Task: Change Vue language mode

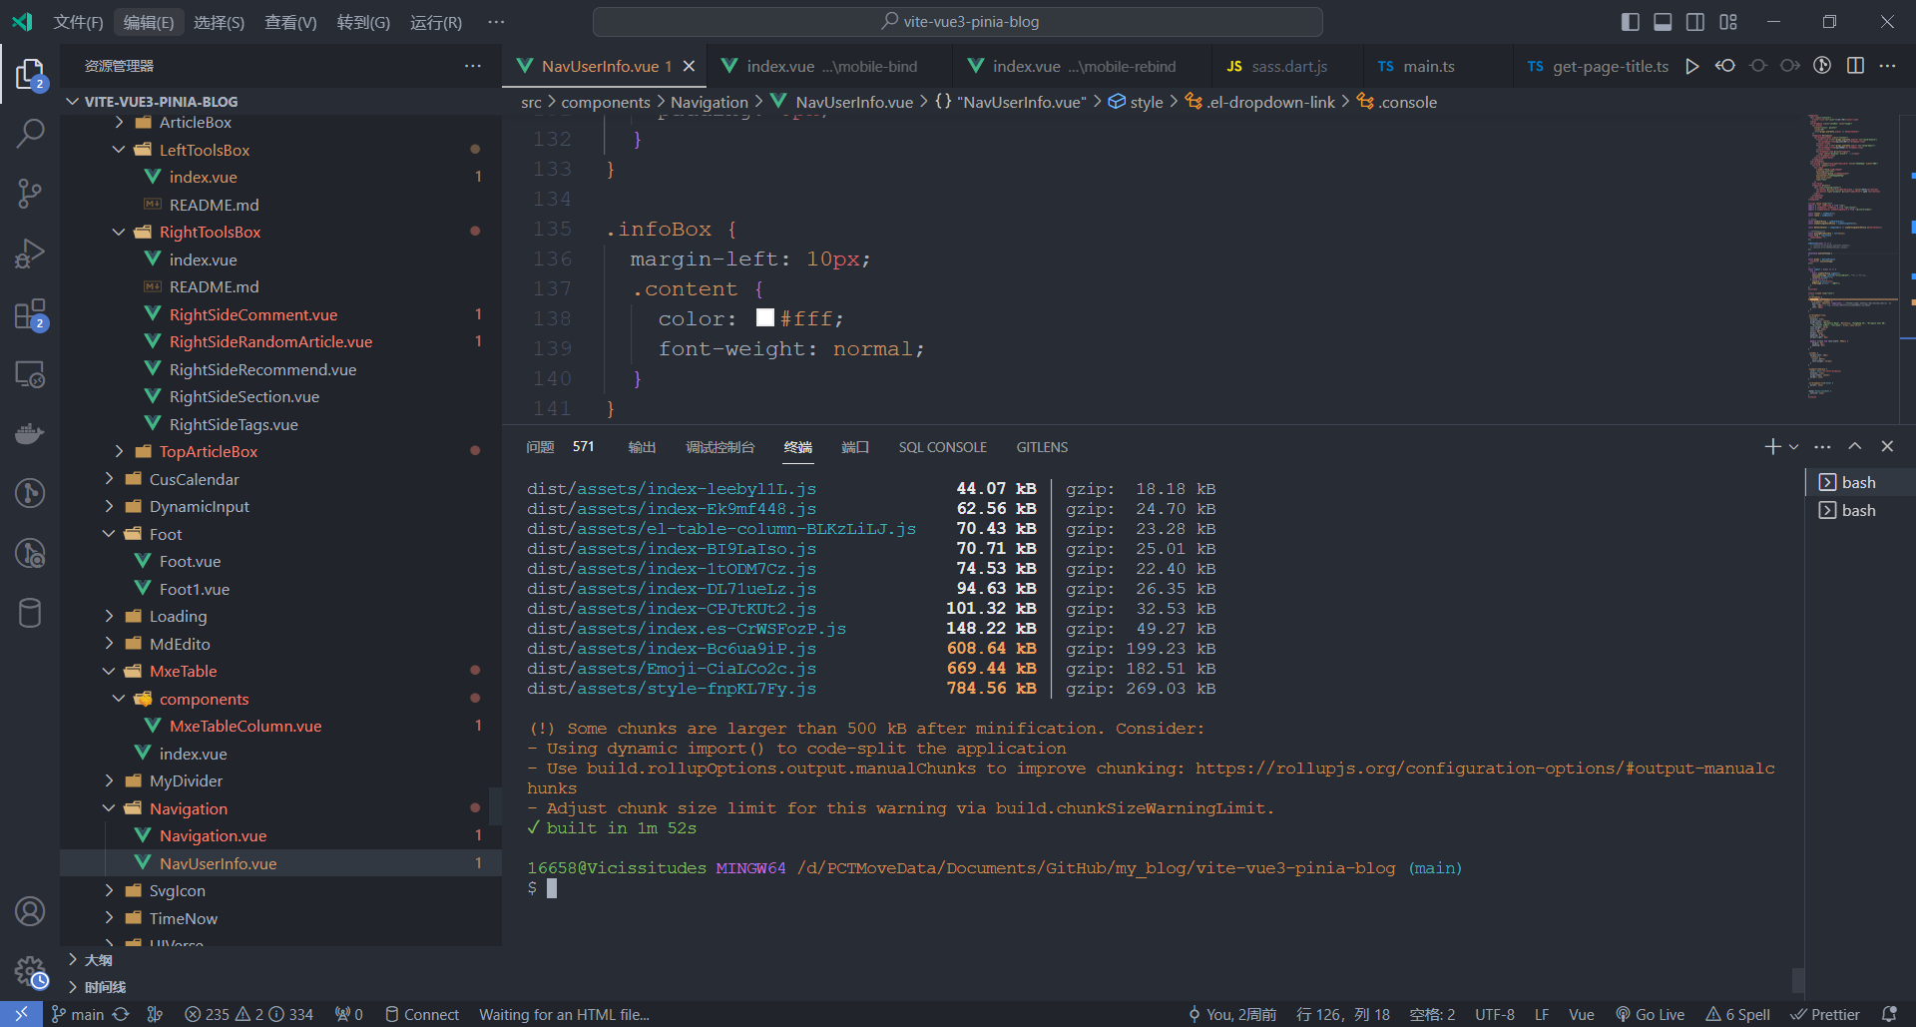Action: tap(1582, 1014)
